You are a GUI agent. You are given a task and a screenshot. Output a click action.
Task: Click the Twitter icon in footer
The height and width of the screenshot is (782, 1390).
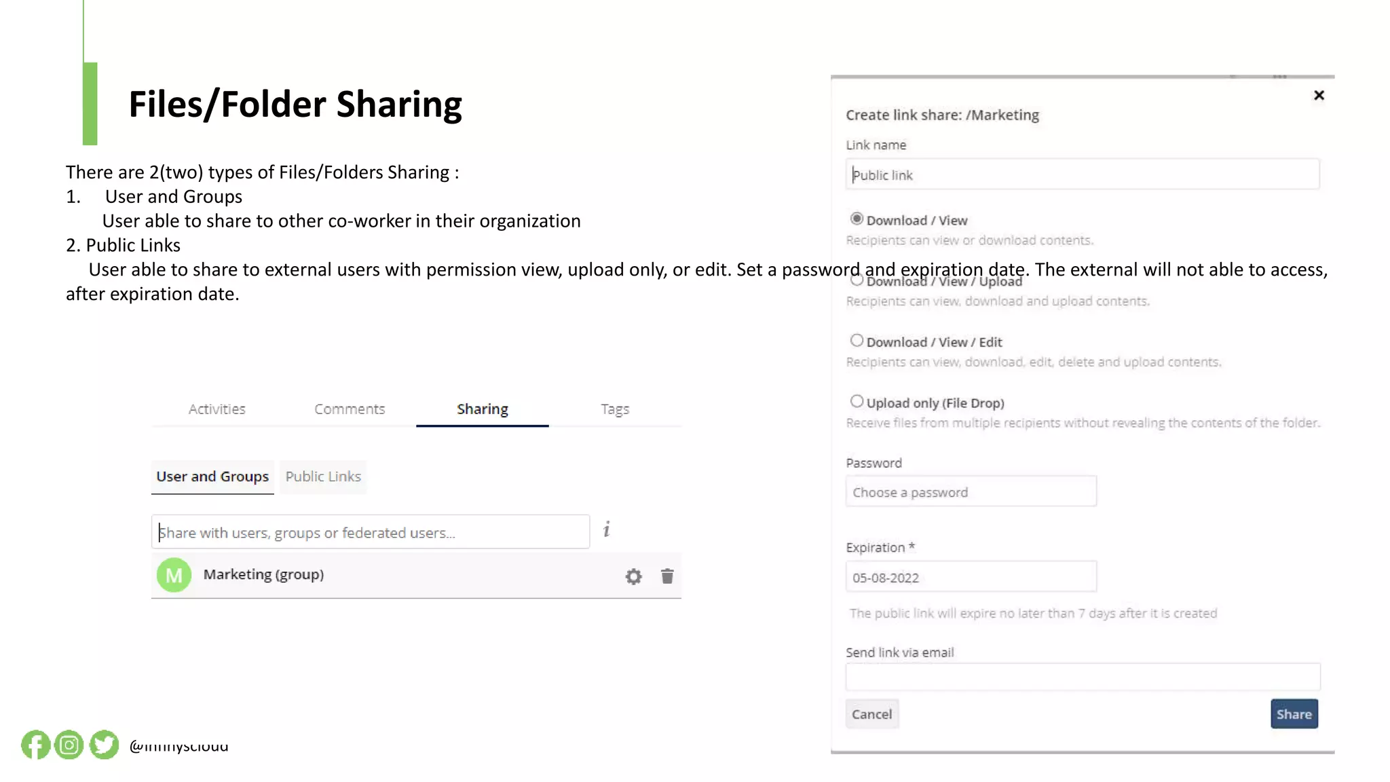click(x=104, y=745)
